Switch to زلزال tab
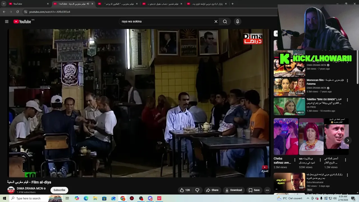359x202 pixels. (207, 4)
